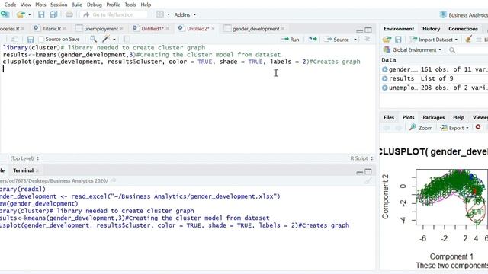Open the Tools menu
488x274 pixels.
(130, 5)
